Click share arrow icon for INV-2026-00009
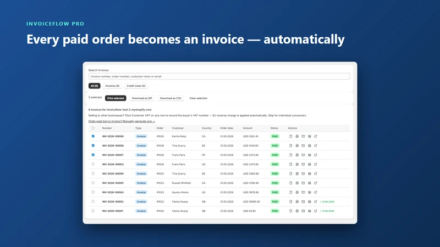The width and height of the screenshot is (440, 247). 315,136
